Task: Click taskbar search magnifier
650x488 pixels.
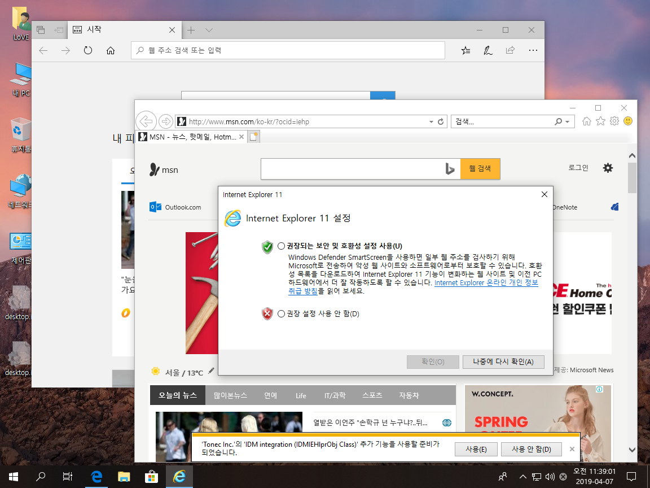Action: (41, 476)
